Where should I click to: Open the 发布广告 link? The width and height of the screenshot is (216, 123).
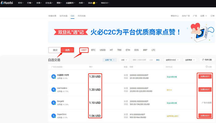186,16
